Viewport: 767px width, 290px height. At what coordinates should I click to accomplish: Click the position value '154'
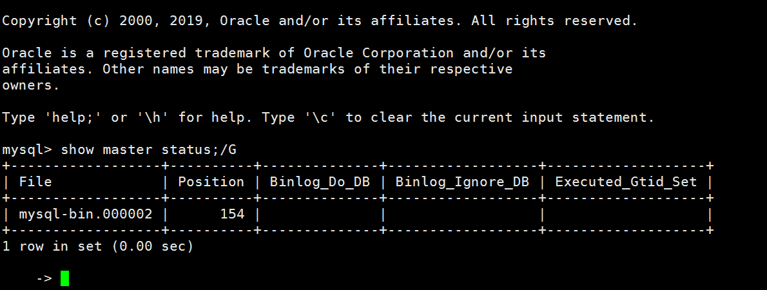coord(232,214)
